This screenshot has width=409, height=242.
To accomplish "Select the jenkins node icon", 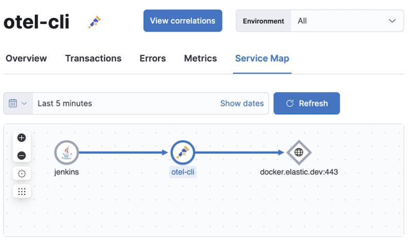I will (66, 152).
